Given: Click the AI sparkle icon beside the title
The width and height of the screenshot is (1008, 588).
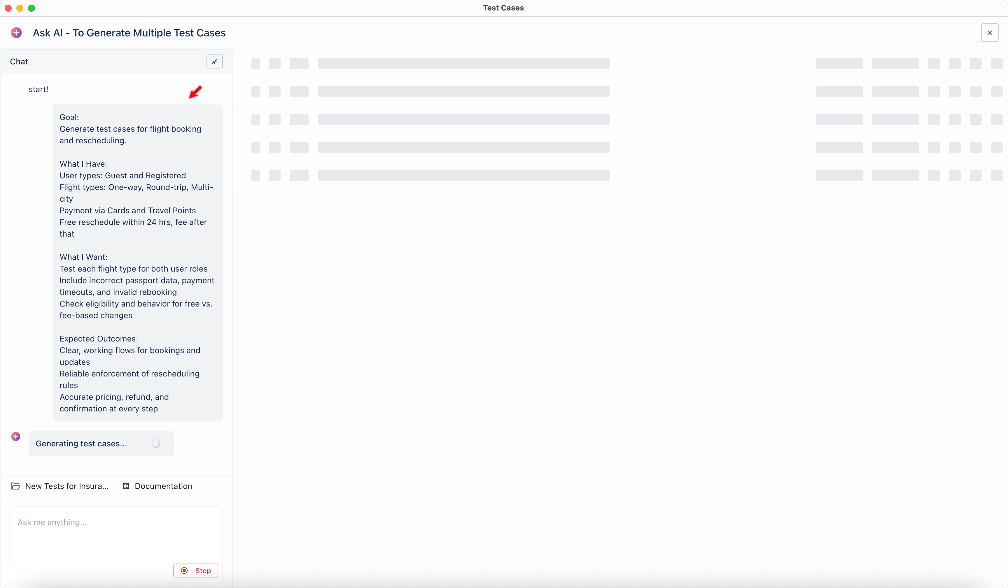Looking at the screenshot, I should tap(16, 33).
